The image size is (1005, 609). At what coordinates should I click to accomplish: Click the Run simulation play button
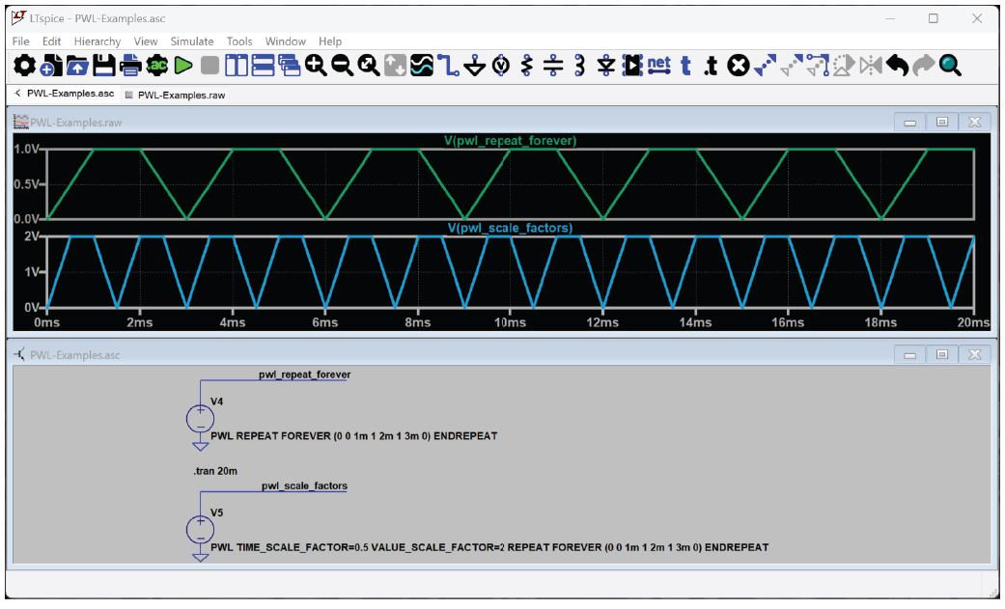coord(183,66)
